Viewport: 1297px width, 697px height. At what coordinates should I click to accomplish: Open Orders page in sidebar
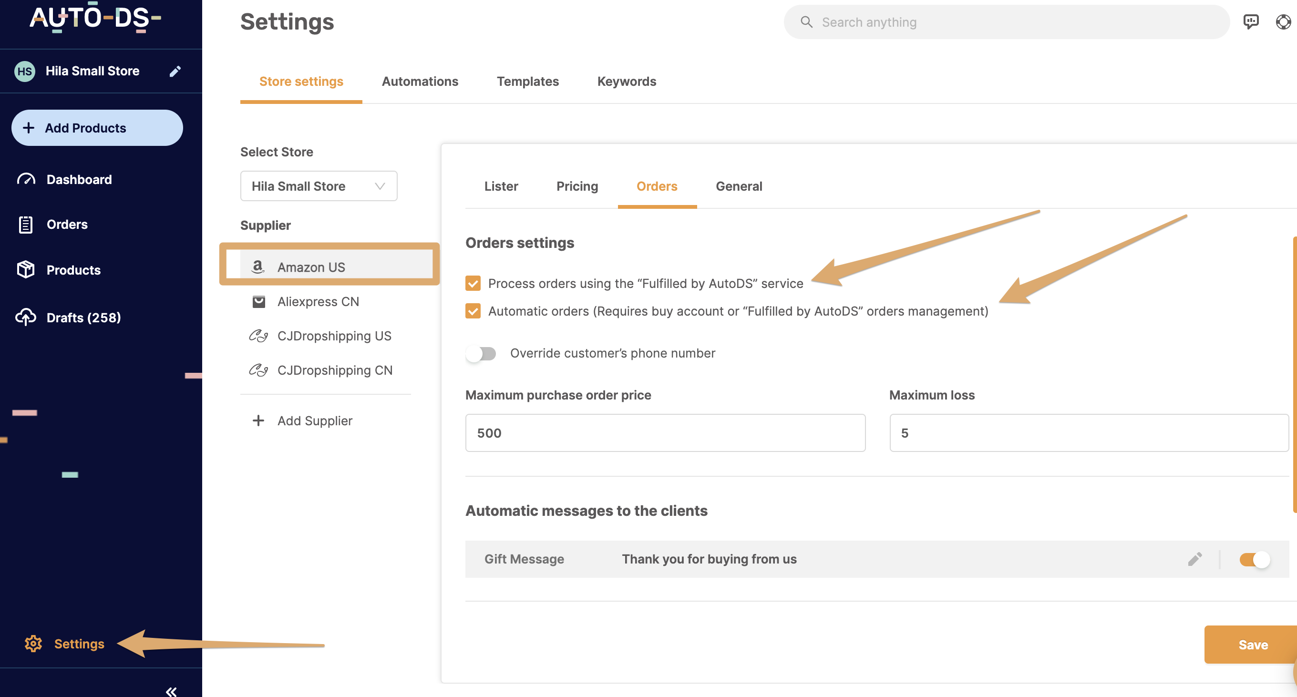coord(67,225)
